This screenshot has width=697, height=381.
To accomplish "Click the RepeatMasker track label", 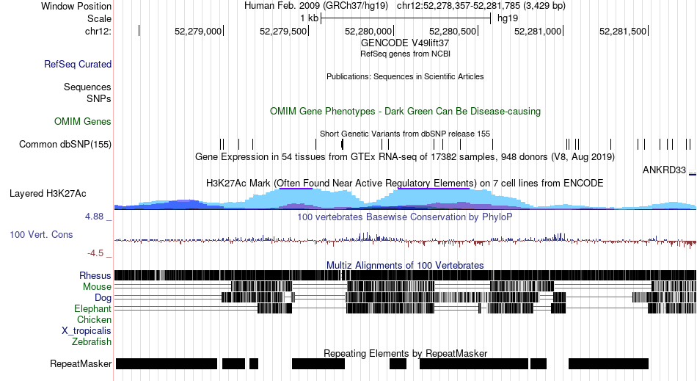I will (81, 363).
